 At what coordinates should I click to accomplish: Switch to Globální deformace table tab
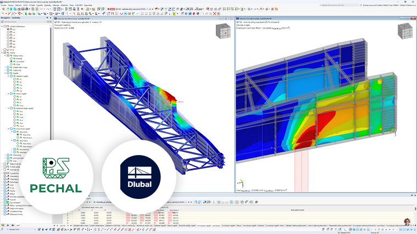pos(80,226)
